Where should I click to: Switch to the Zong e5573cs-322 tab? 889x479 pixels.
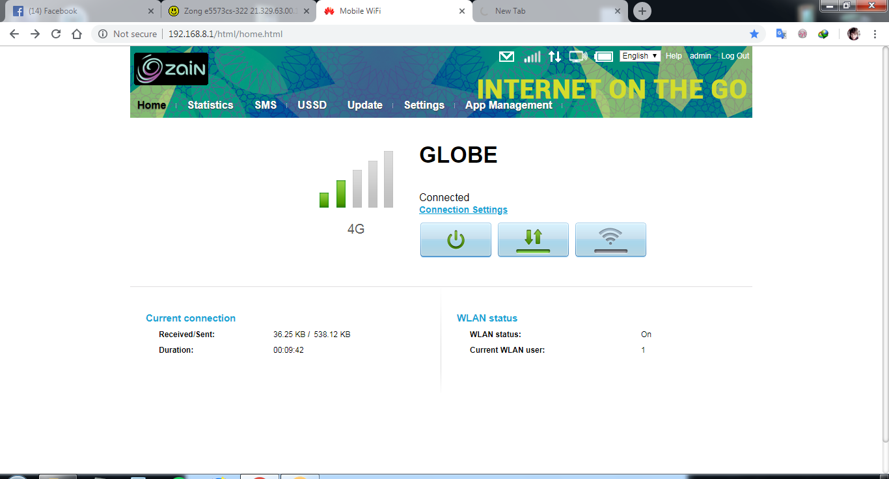point(238,11)
